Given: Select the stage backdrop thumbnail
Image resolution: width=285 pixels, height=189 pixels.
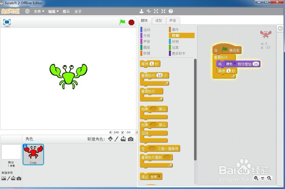Looking at the screenshot, I should 11,152.
